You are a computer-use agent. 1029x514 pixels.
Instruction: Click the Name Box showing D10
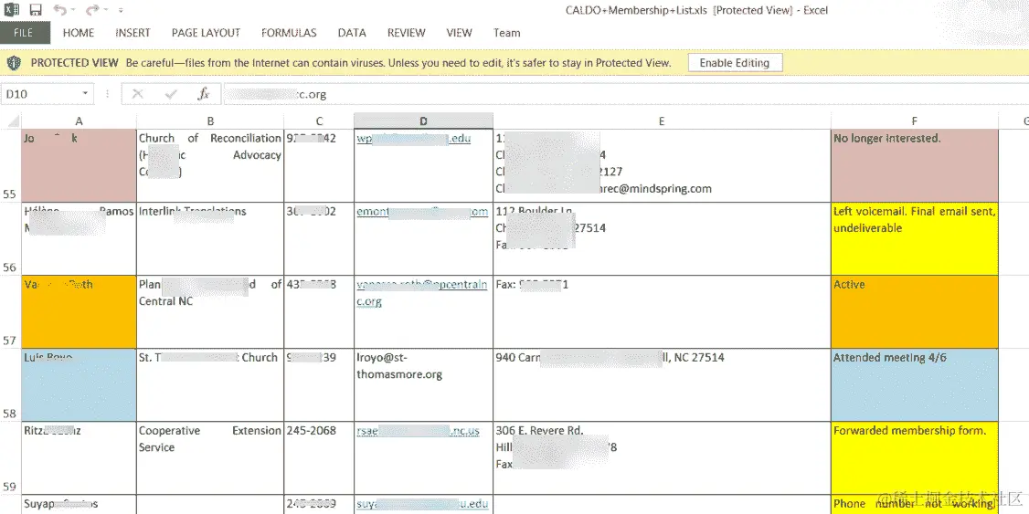coord(41,94)
